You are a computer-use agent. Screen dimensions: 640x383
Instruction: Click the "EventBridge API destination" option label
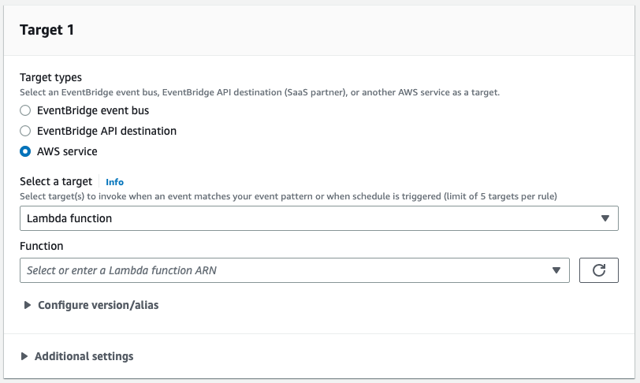point(106,131)
